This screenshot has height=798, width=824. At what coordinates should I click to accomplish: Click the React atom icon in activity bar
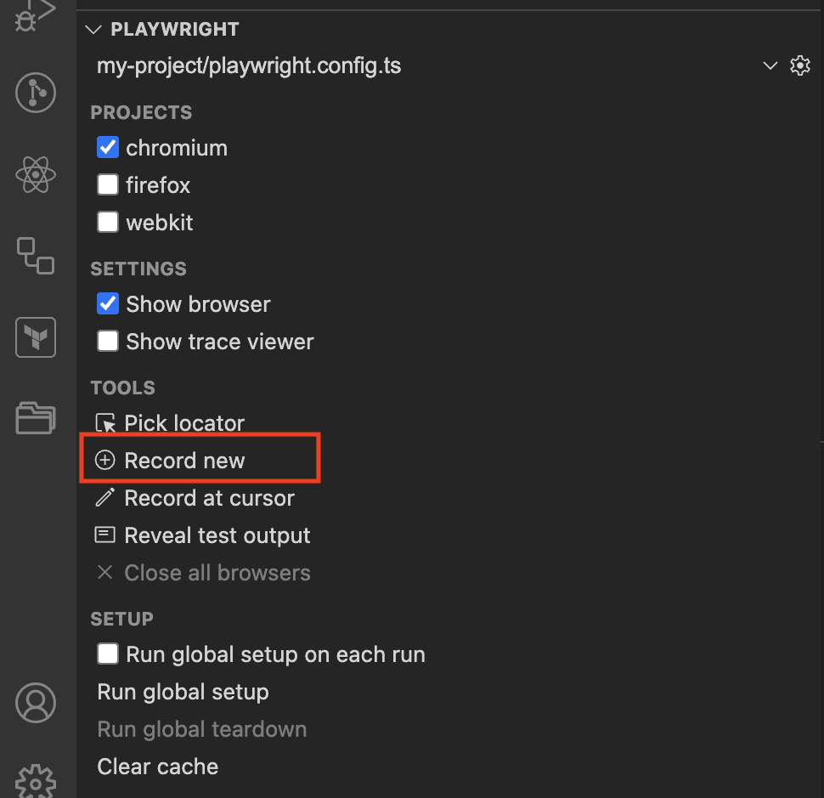point(35,174)
